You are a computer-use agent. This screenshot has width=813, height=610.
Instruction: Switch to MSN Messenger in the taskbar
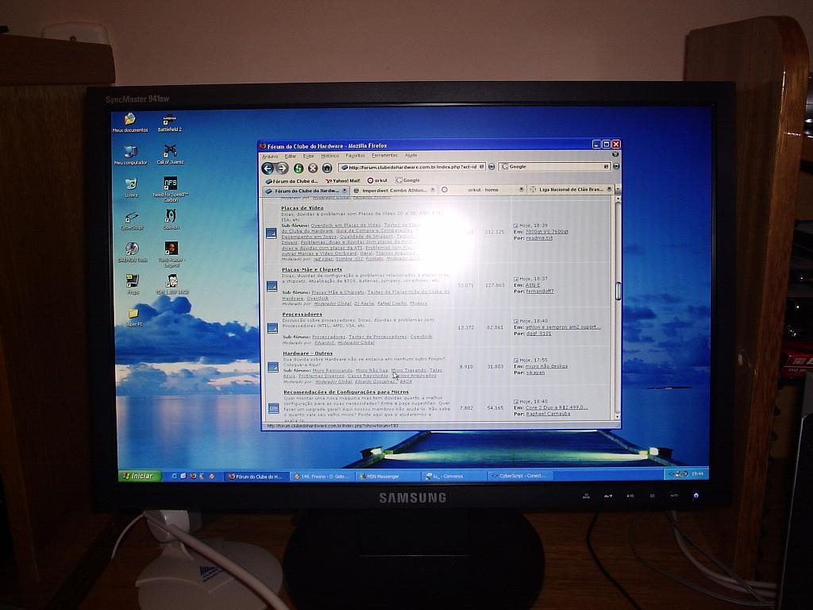tap(389, 477)
